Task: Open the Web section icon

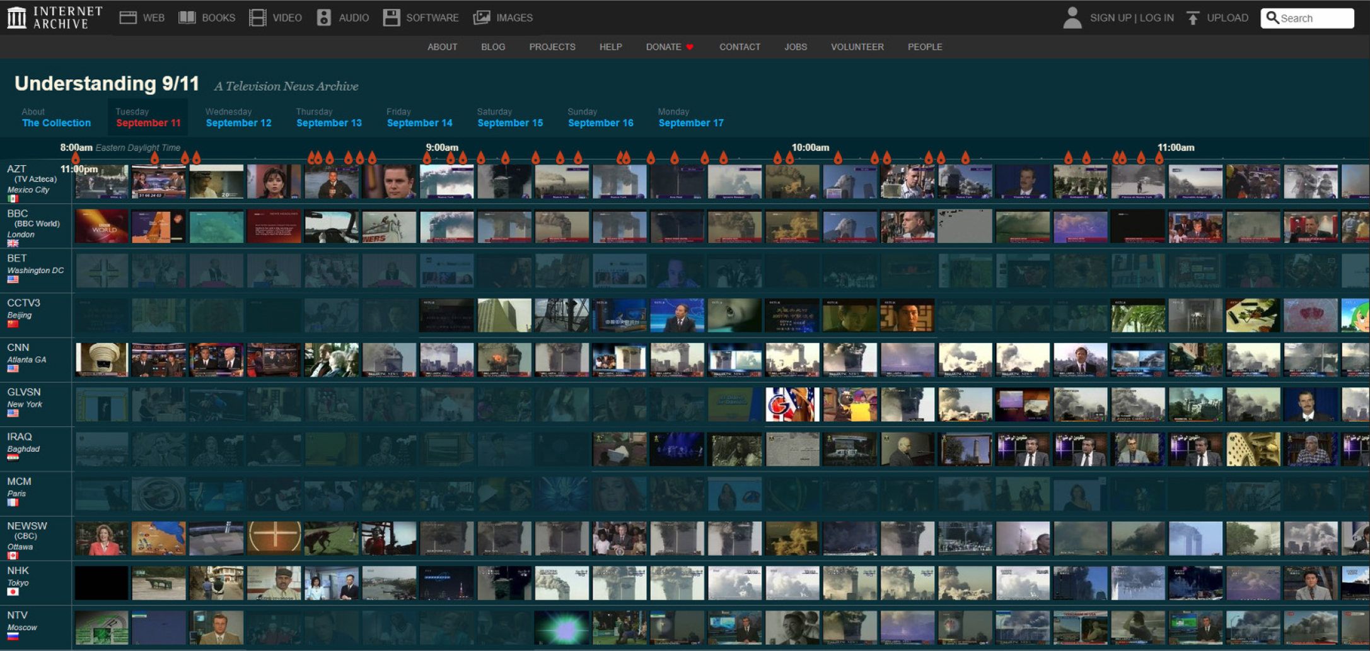Action: pyautogui.click(x=128, y=18)
